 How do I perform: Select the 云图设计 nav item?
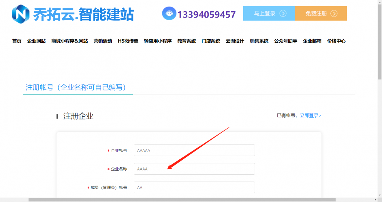(235, 41)
